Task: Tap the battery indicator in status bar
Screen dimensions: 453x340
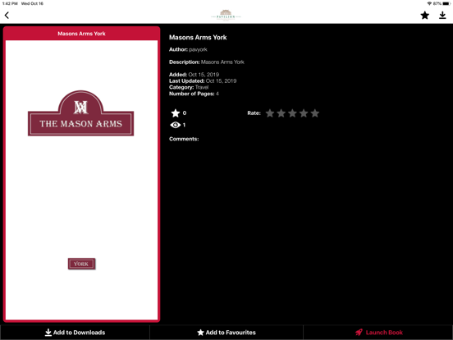Action: pyautogui.click(x=446, y=3)
